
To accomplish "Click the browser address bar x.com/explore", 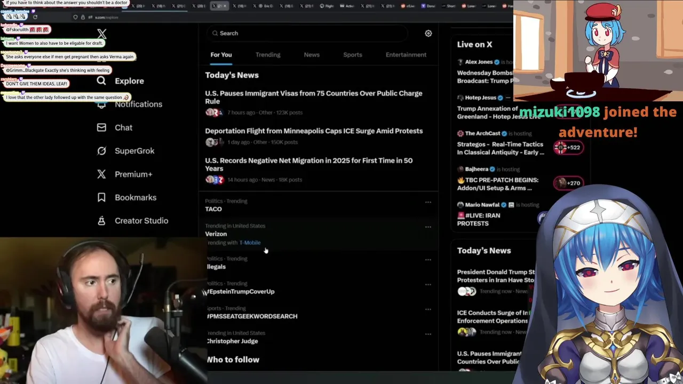I will tap(107, 17).
